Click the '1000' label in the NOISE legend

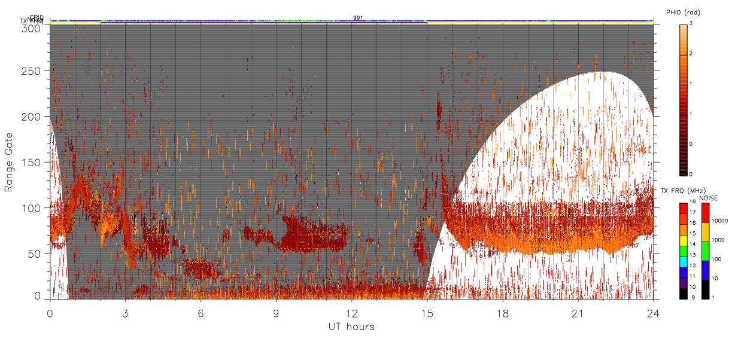(719, 240)
